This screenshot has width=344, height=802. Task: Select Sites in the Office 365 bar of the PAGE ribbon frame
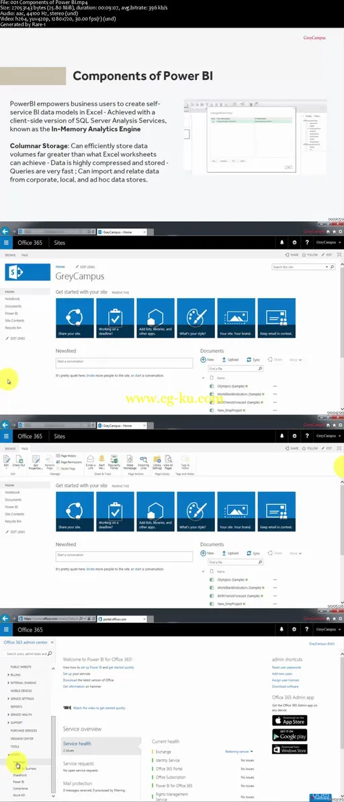pyautogui.click(x=60, y=436)
